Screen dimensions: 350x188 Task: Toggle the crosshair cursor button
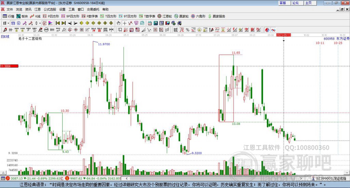[124, 23]
